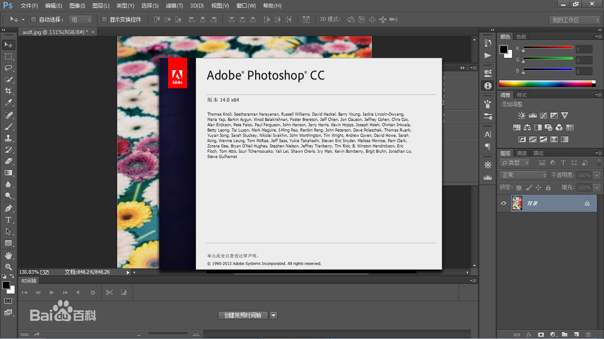Select the Horizontal Type tool

8,219
